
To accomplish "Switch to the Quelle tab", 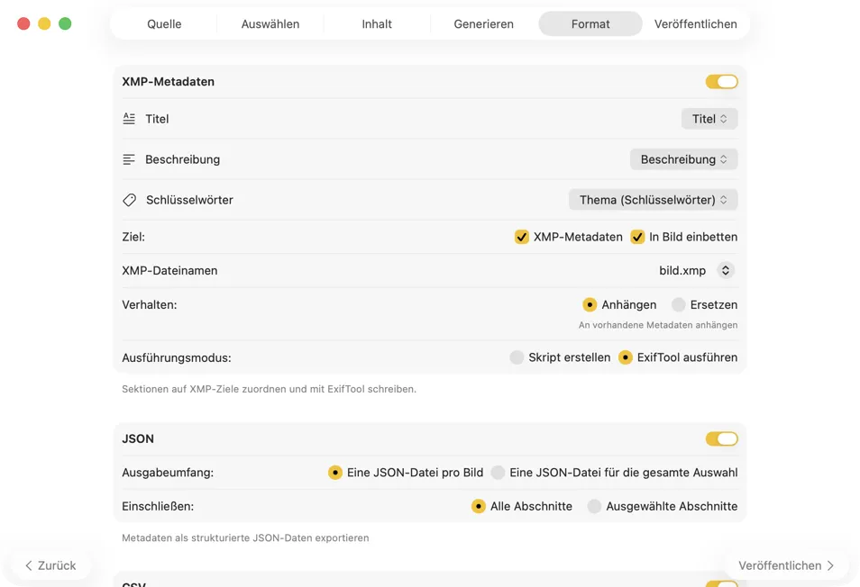I will (164, 24).
